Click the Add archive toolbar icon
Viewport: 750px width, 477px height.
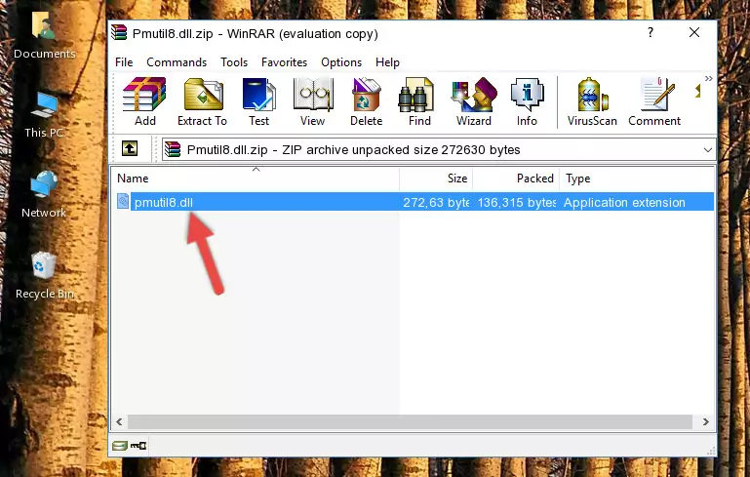(144, 100)
